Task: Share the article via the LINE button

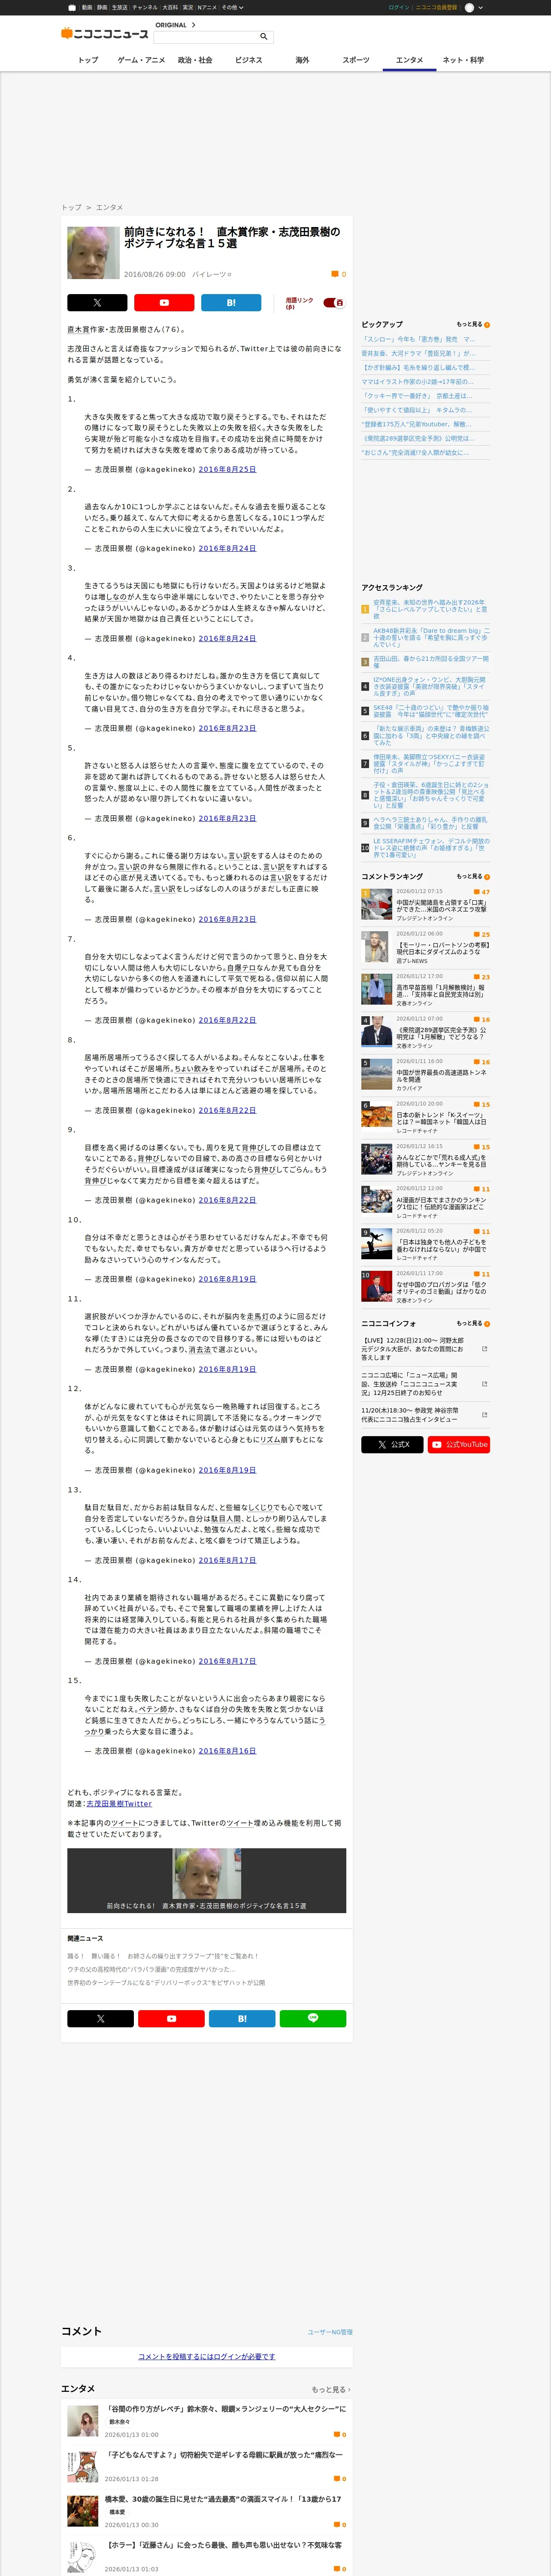Action: (313, 2018)
